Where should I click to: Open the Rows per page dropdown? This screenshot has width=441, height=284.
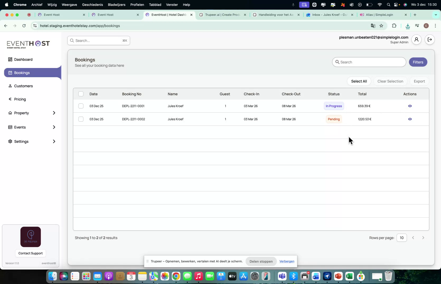pyautogui.click(x=402, y=237)
